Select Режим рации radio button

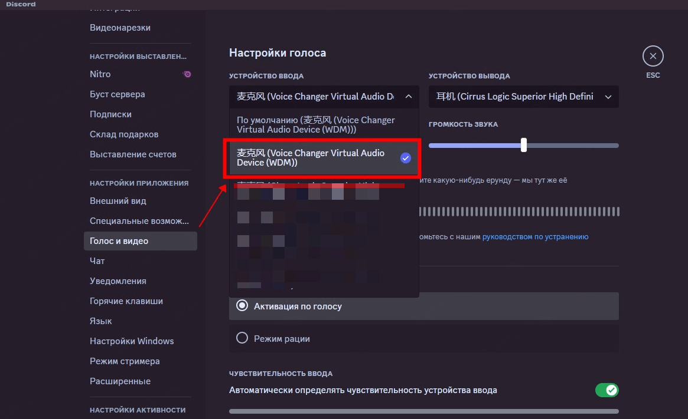242,338
